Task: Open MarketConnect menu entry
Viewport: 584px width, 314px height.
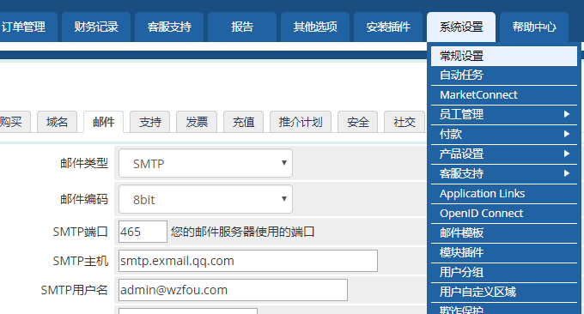Action: pos(504,95)
